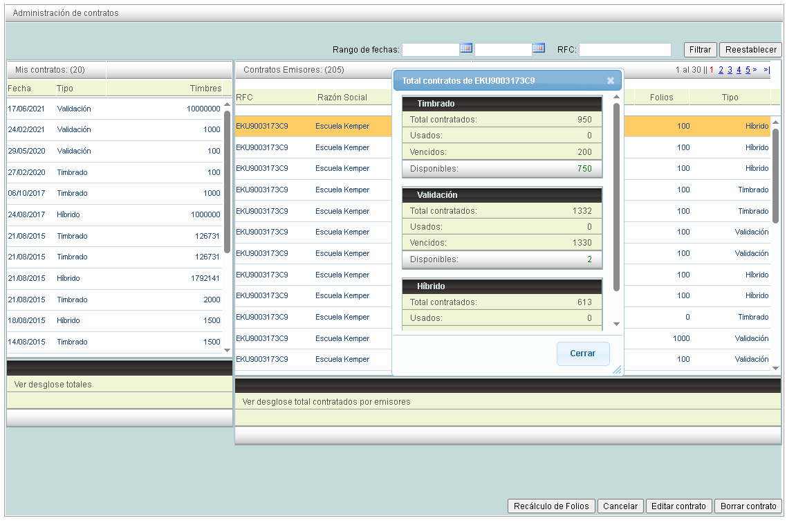Focus the RFC filter text field
This screenshot has height=523, width=787.
[x=624, y=50]
